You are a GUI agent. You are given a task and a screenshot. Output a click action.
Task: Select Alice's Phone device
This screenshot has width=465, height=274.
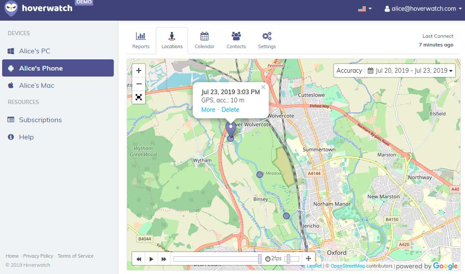58,68
